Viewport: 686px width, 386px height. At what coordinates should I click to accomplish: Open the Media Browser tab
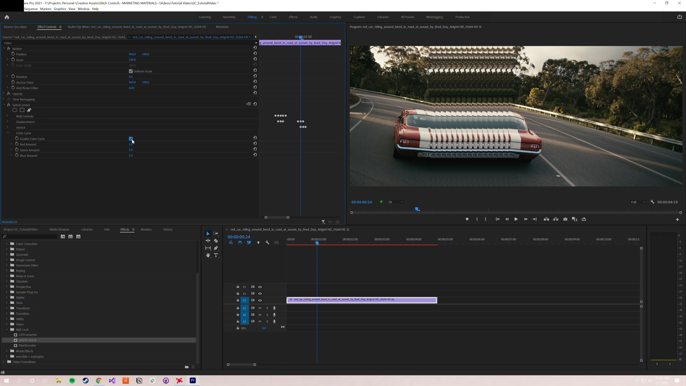pos(59,229)
